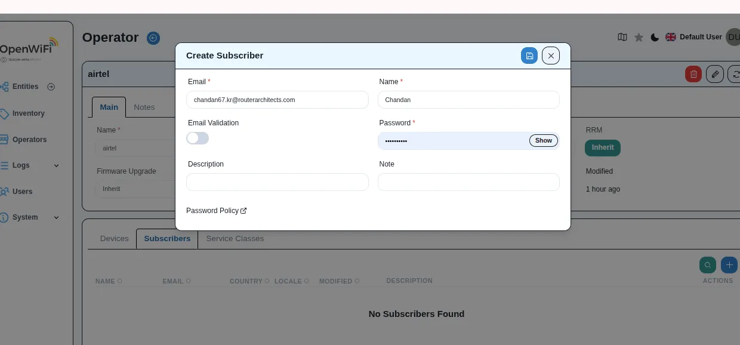Click the Description input field
Viewport: 740px width, 345px height.
tap(277, 182)
